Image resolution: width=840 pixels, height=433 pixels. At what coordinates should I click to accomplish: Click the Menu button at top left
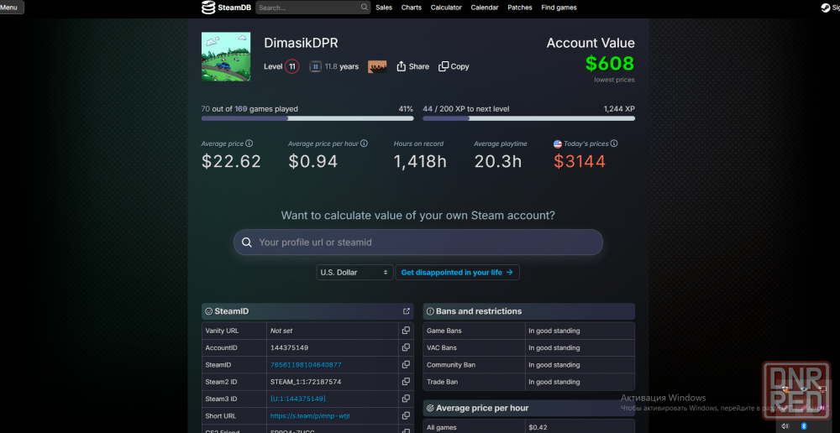[x=11, y=8]
